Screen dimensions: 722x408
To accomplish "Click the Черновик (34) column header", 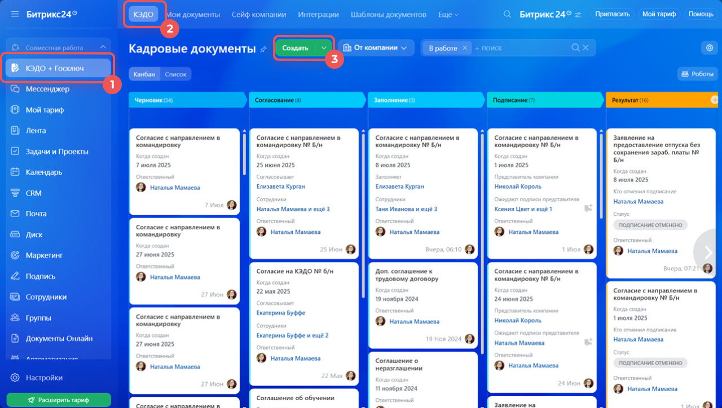I will 188,100.
